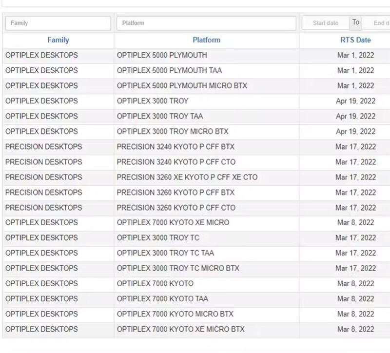Viewport: 390px width, 353px height.
Task: Click RTS date for OPTIPLEX 7000 KYOTO TAA
Action: pyautogui.click(x=356, y=299)
